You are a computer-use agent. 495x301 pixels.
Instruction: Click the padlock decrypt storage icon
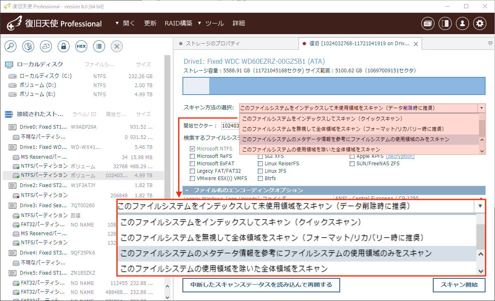pyautogui.click(x=63, y=46)
